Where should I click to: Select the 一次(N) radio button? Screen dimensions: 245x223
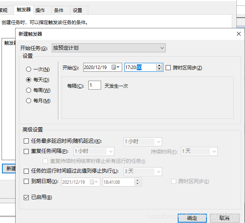[x=28, y=69]
